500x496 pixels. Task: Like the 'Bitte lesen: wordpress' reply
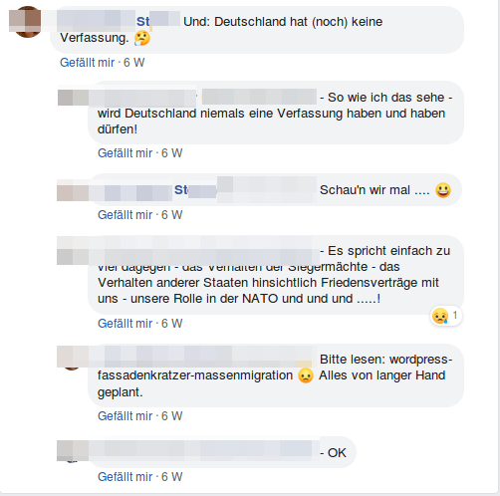coord(125,416)
